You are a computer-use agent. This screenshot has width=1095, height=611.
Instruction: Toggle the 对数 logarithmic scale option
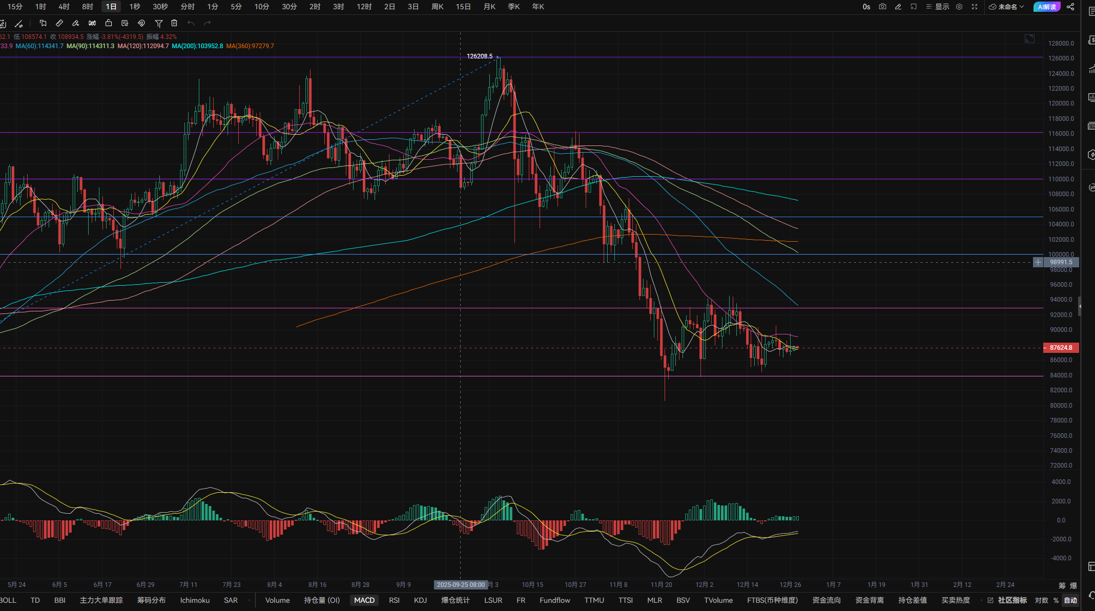1041,600
